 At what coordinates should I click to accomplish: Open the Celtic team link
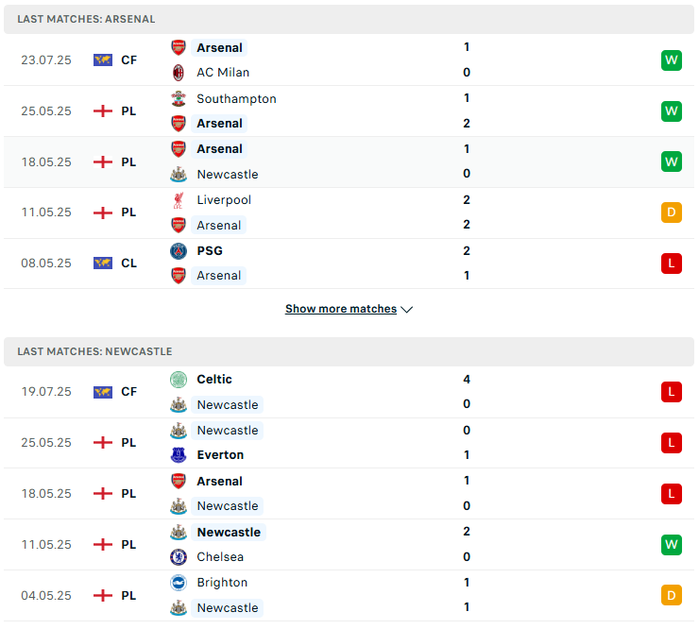(214, 380)
